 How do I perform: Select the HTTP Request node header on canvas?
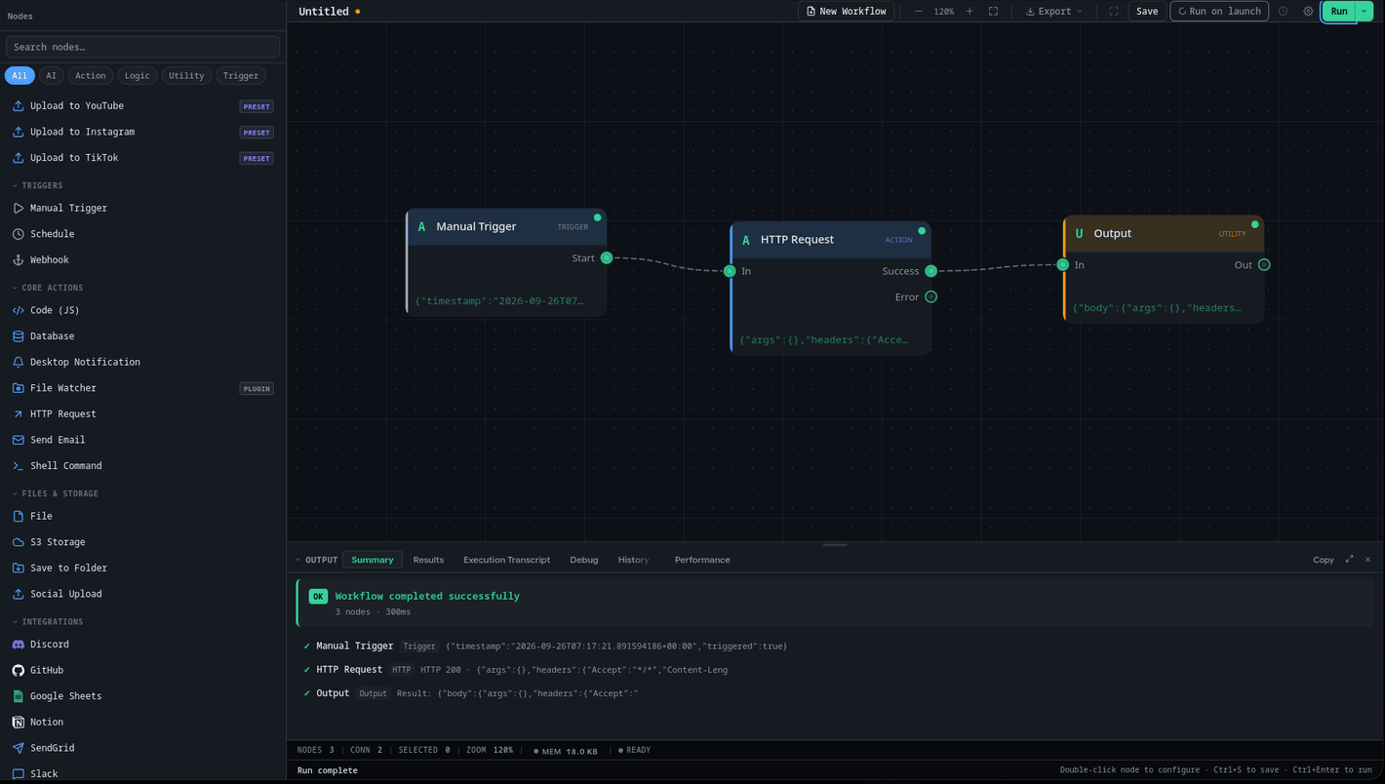click(x=831, y=240)
